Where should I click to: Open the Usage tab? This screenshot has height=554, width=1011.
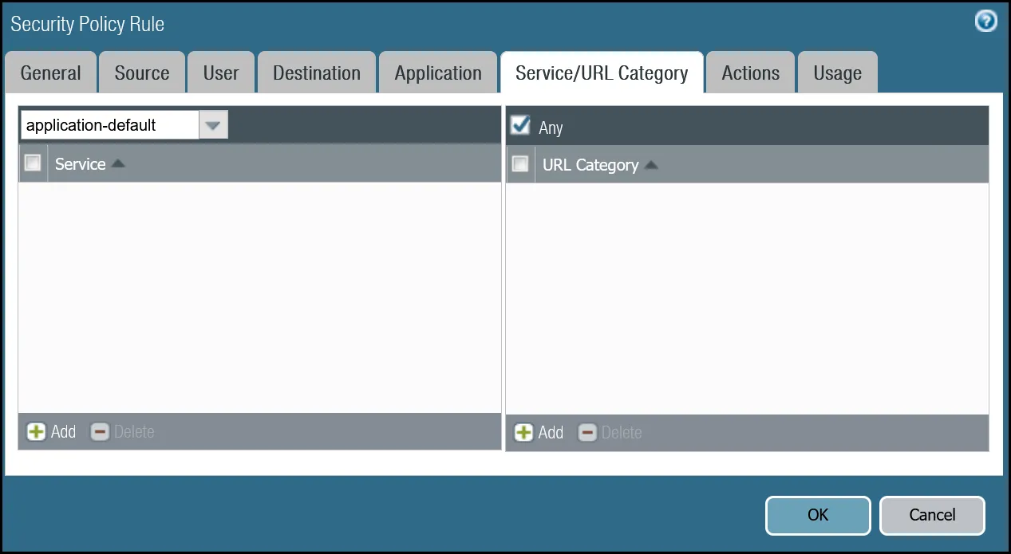[x=836, y=72]
